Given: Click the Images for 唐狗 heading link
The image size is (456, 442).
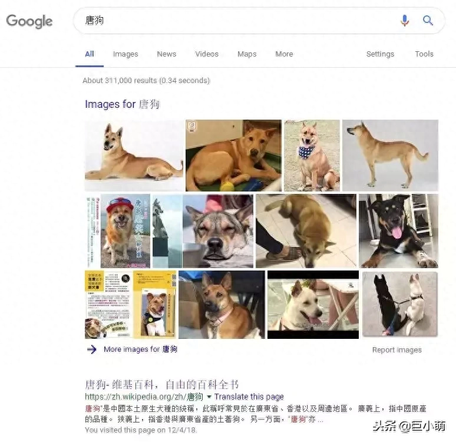Looking at the screenshot, I should (x=122, y=104).
